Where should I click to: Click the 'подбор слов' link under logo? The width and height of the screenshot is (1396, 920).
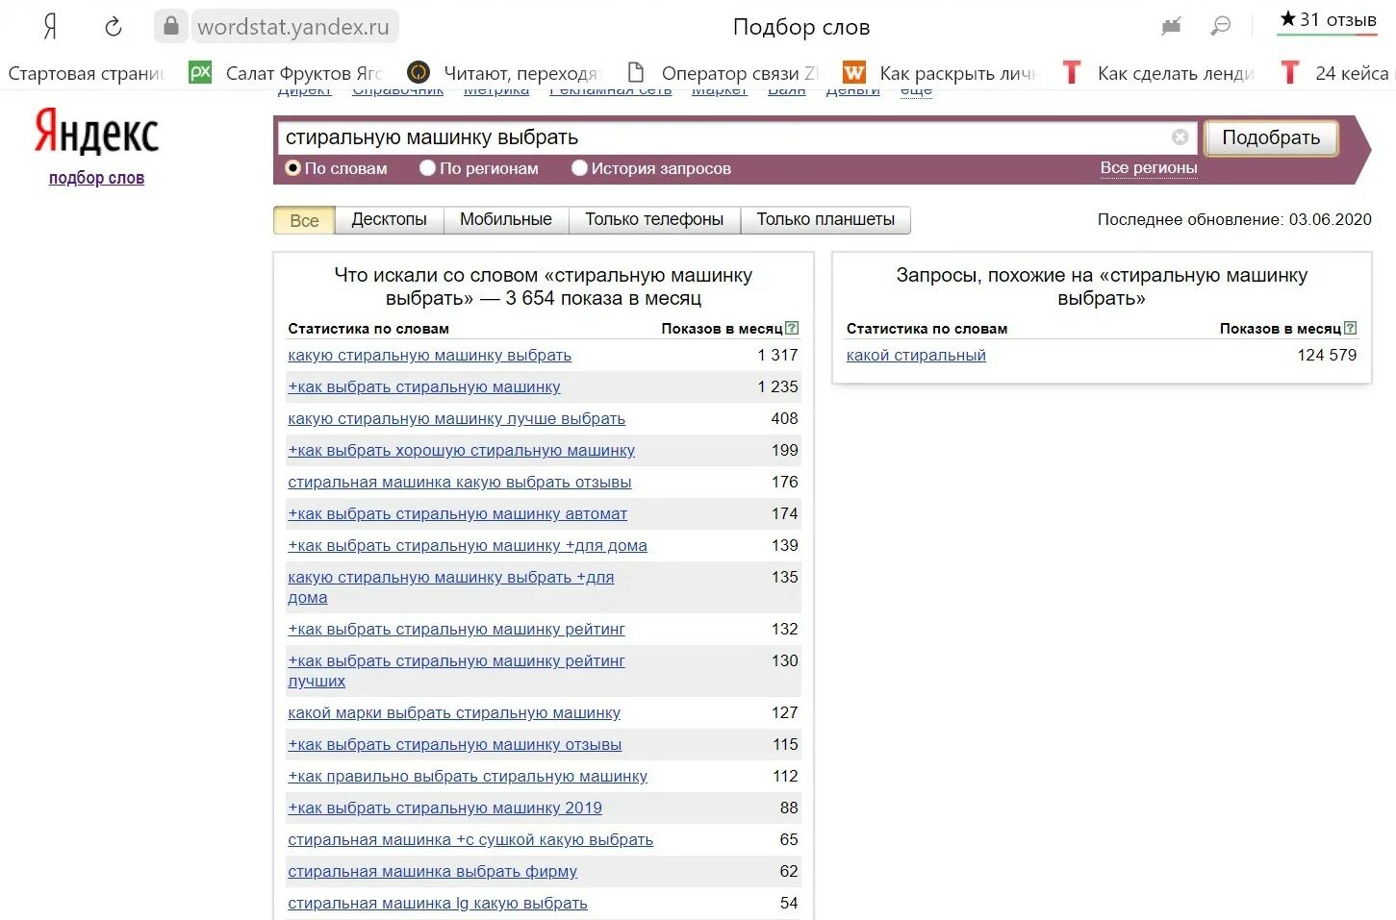tap(96, 178)
